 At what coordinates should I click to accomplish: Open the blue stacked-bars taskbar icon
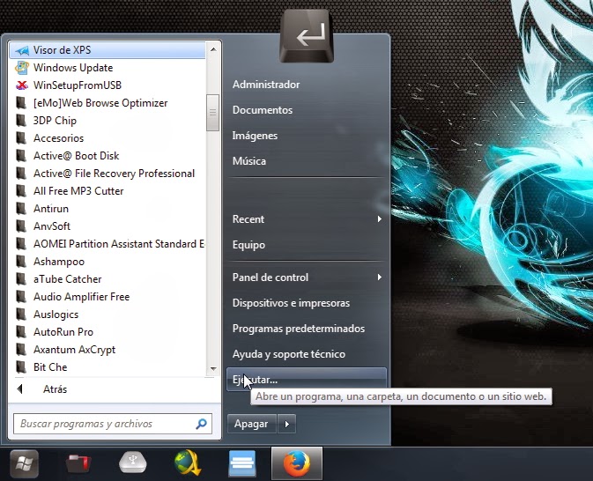click(x=242, y=463)
